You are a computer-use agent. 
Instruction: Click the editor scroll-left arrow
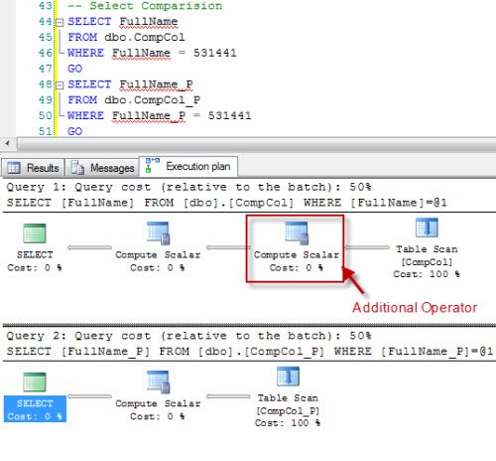pyautogui.click(x=7, y=144)
